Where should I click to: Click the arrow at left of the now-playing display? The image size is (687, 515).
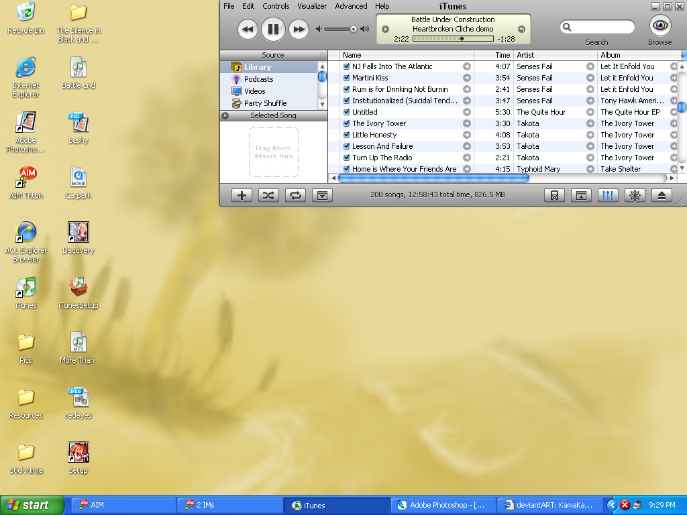point(386,30)
